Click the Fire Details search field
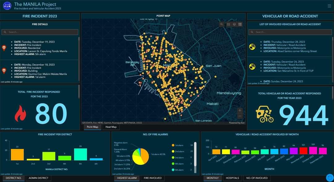This screenshot has width=334, height=182. click(x=40, y=32)
